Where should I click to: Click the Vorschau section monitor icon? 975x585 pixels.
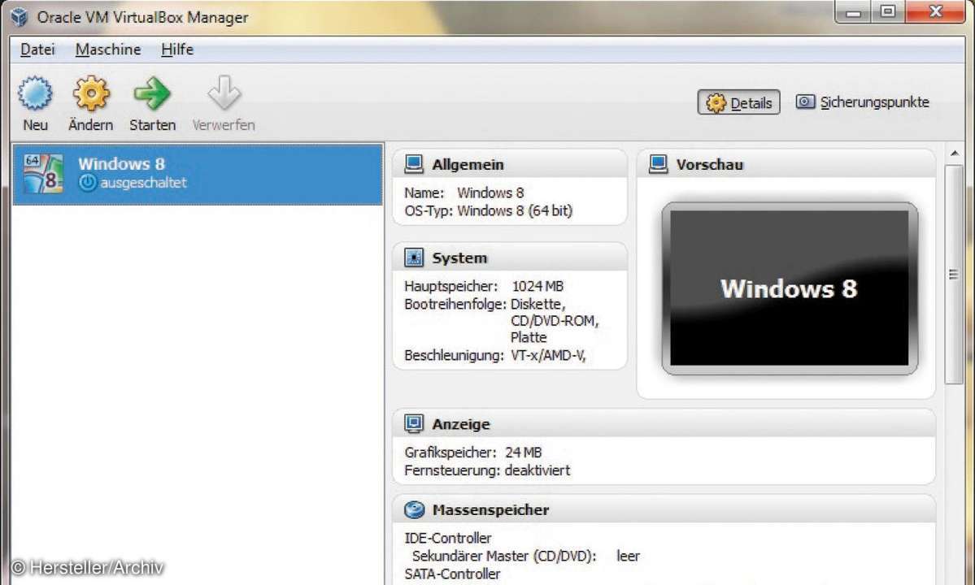pos(658,164)
